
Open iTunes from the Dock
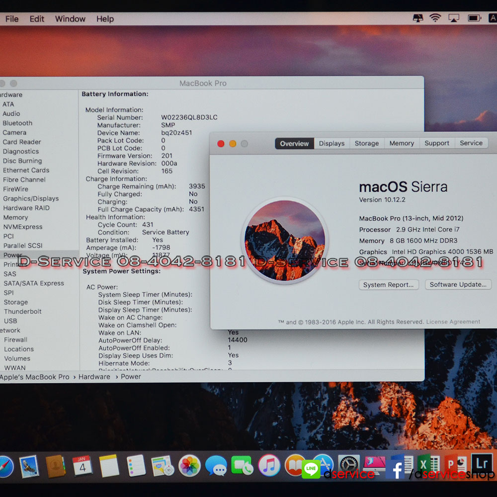(x=269, y=466)
